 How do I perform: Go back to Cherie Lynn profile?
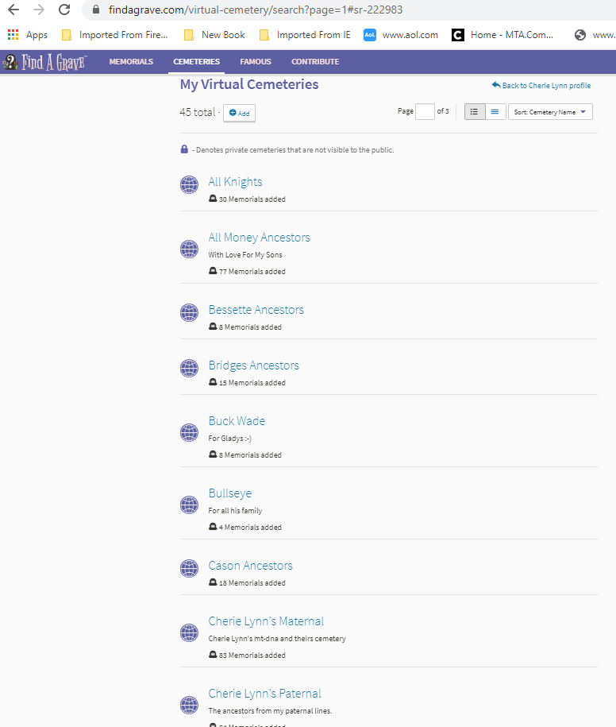pos(541,86)
